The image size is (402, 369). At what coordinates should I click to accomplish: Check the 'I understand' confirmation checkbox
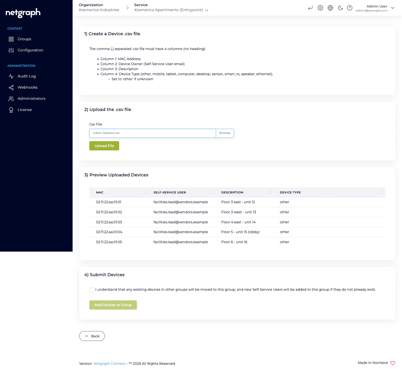[92, 290]
